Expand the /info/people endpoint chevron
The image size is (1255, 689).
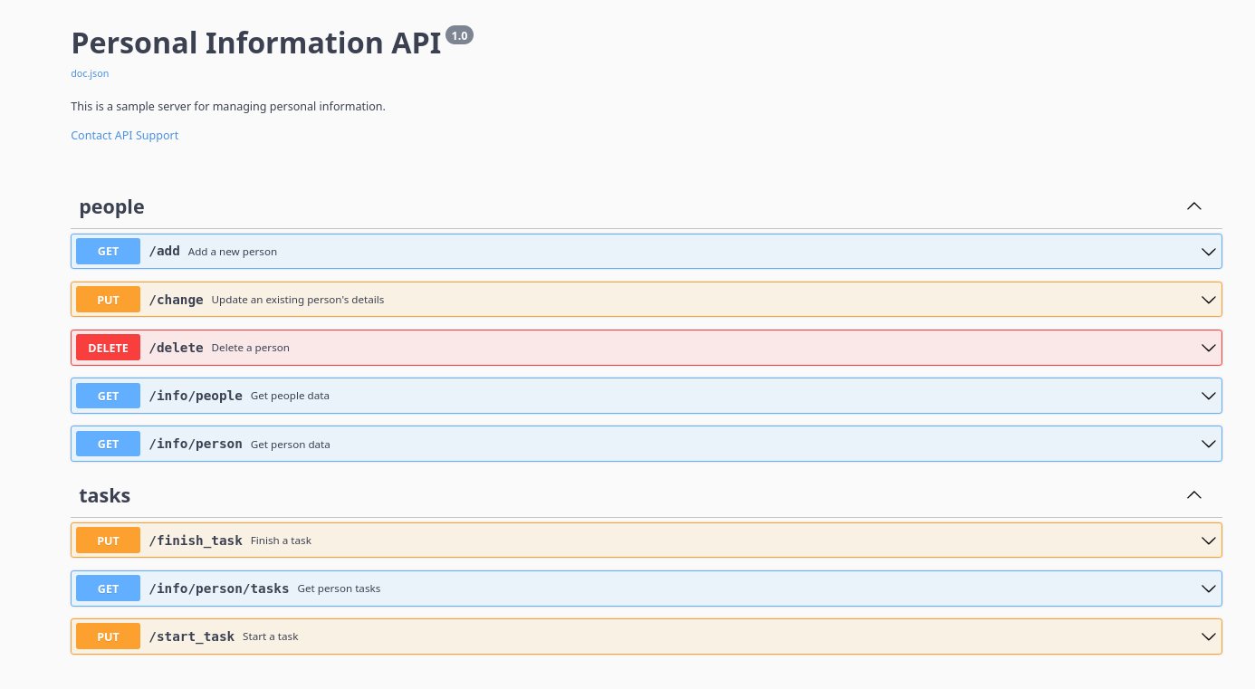pos(1208,396)
